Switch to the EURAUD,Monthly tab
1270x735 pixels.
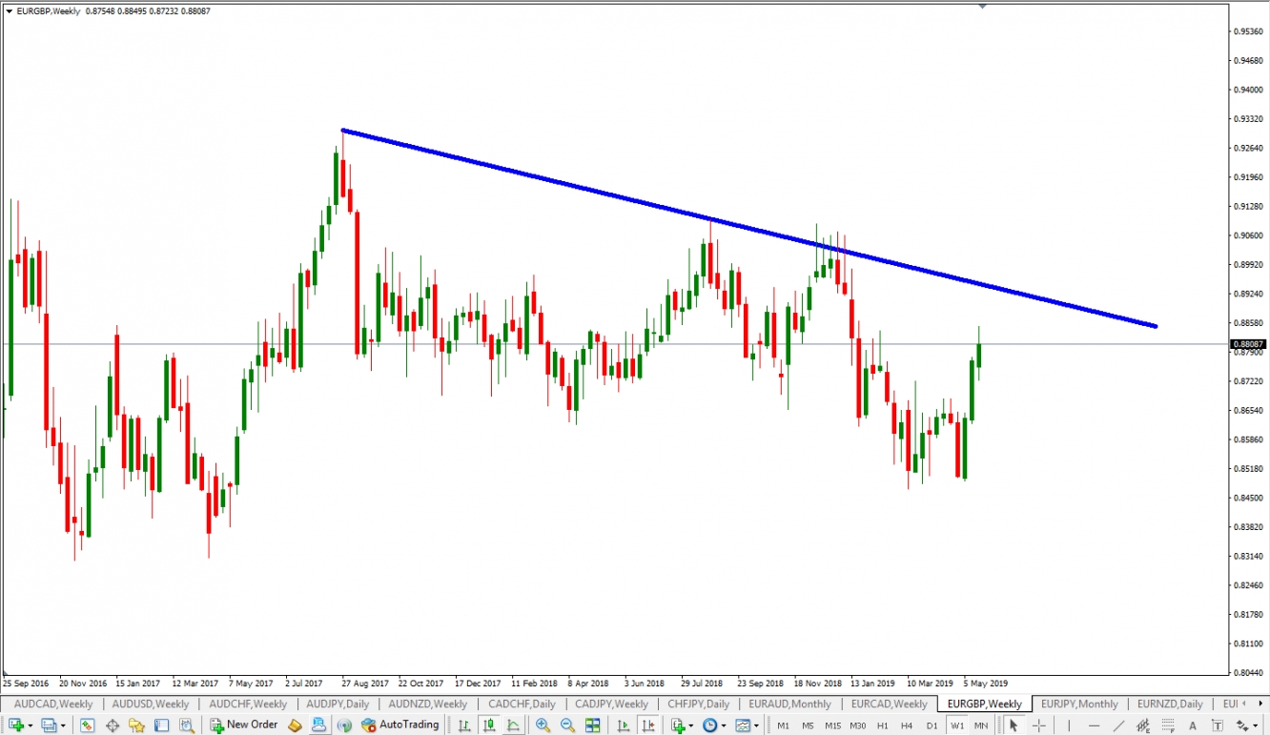point(789,704)
